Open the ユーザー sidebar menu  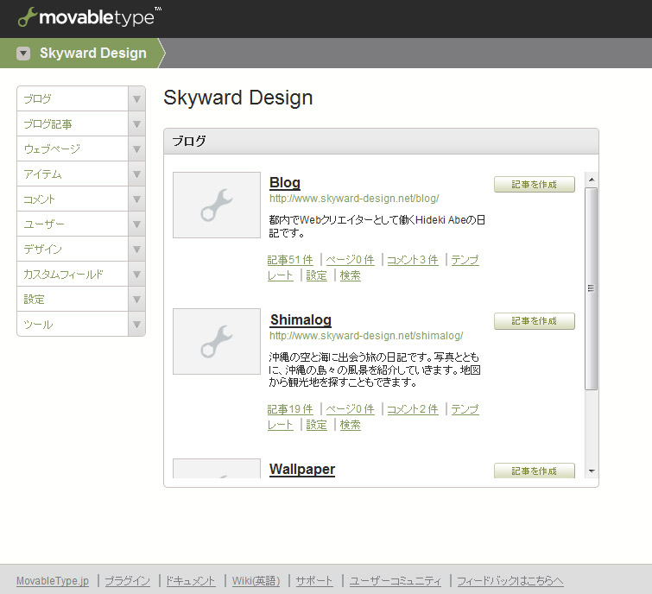coord(73,224)
